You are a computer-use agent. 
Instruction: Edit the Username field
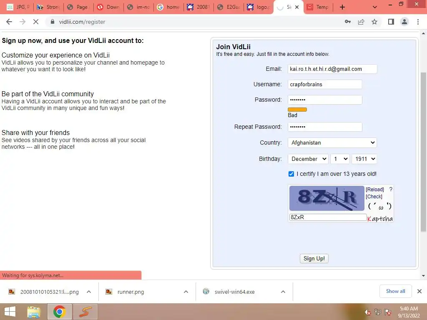pyautogui.click(x=325, y=84)
